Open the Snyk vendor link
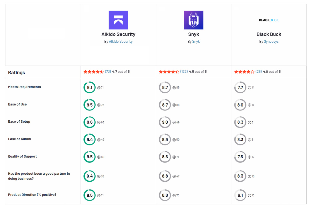Screen dimensions: 311x207 tap(196, 41)
